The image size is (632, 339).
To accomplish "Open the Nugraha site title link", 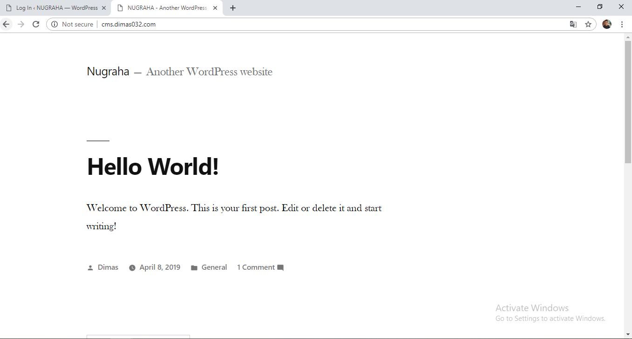I will click(x=108, y=71).
